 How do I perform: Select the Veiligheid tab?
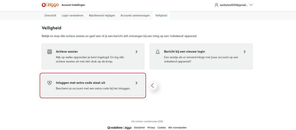tap(161, 15)
